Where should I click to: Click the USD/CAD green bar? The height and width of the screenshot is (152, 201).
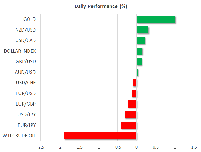(141, 41)
